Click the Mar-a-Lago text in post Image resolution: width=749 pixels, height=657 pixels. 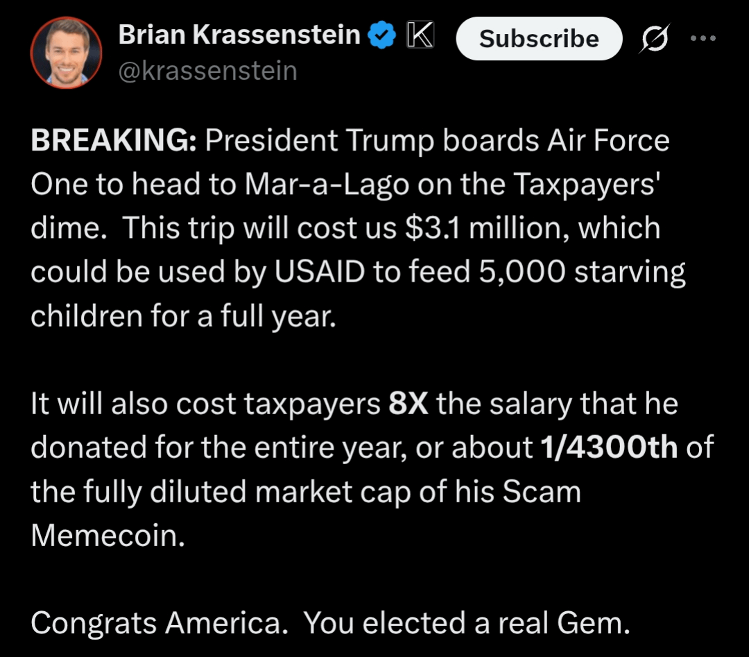tap(327, 185)
